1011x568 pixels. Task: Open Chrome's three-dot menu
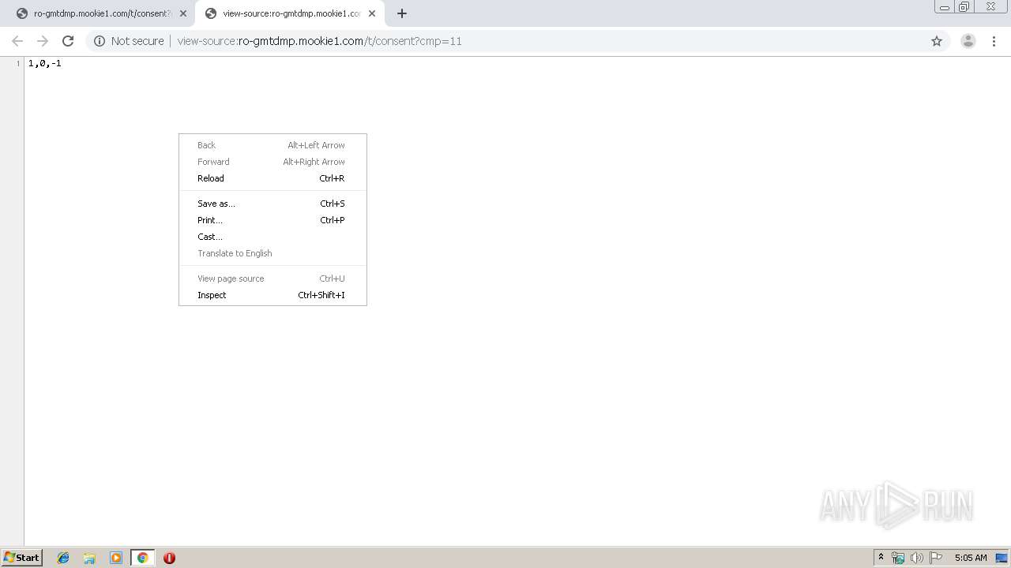[x=994, y=41]
